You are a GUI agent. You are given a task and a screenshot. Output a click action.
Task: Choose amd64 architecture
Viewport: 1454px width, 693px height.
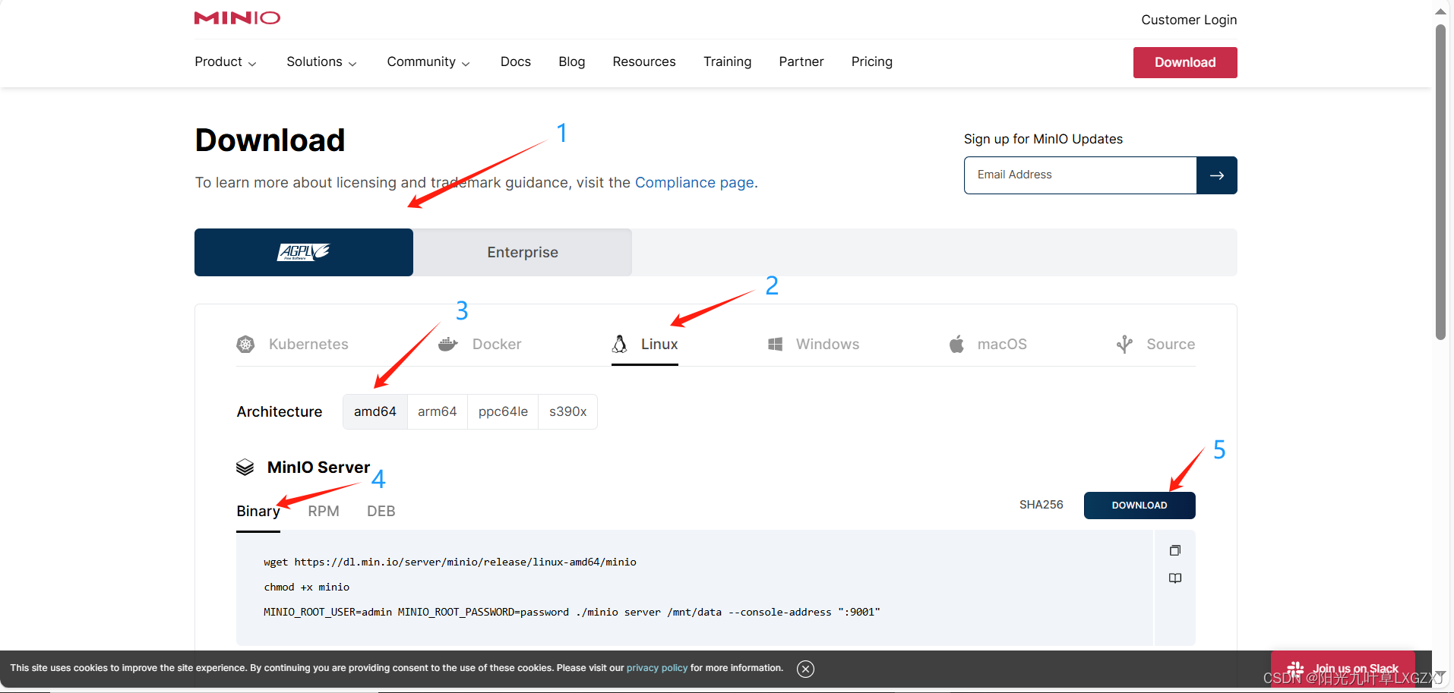(375, 411)
